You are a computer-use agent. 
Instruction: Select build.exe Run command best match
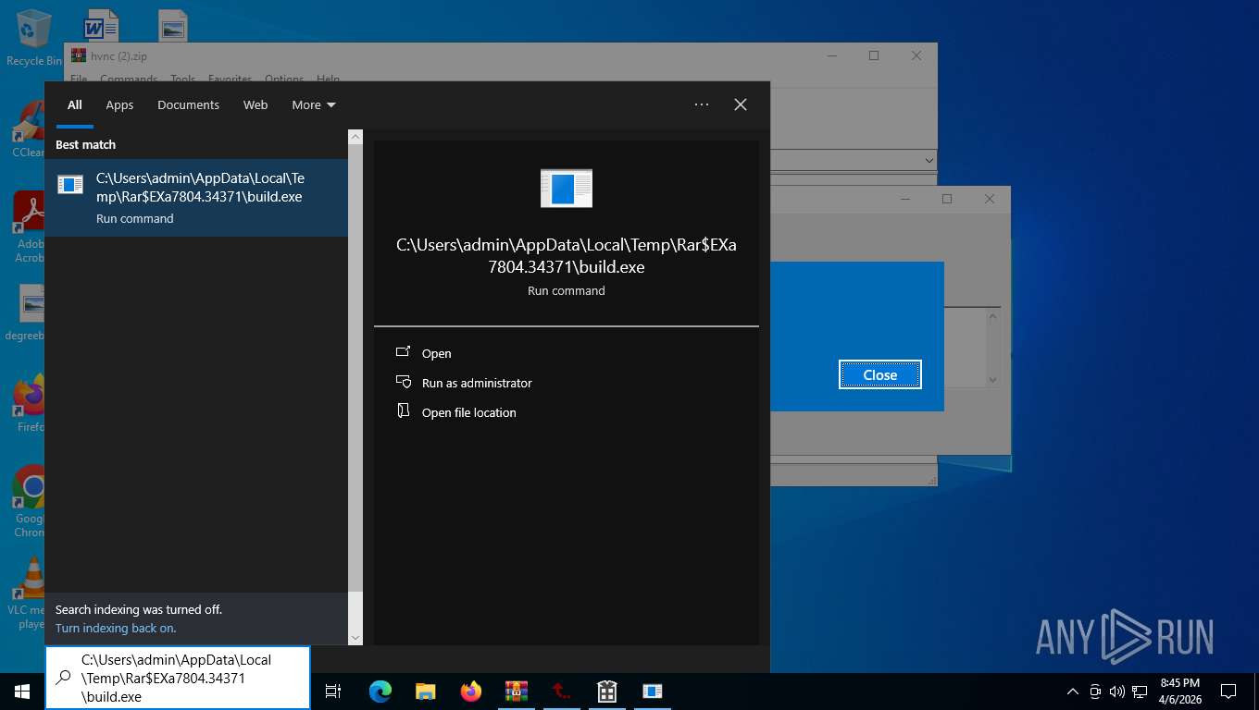[x=196, y=197]
